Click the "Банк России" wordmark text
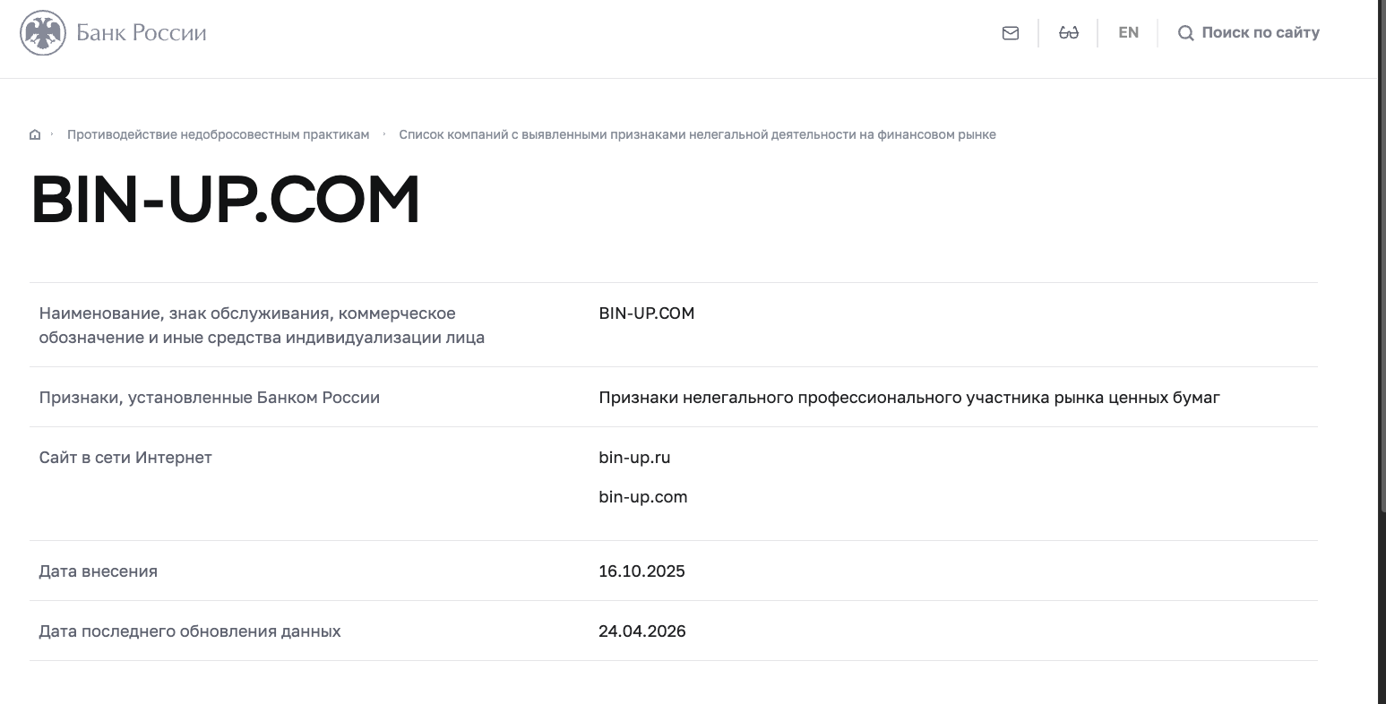 pyautogui.click(x=142, y=33)
